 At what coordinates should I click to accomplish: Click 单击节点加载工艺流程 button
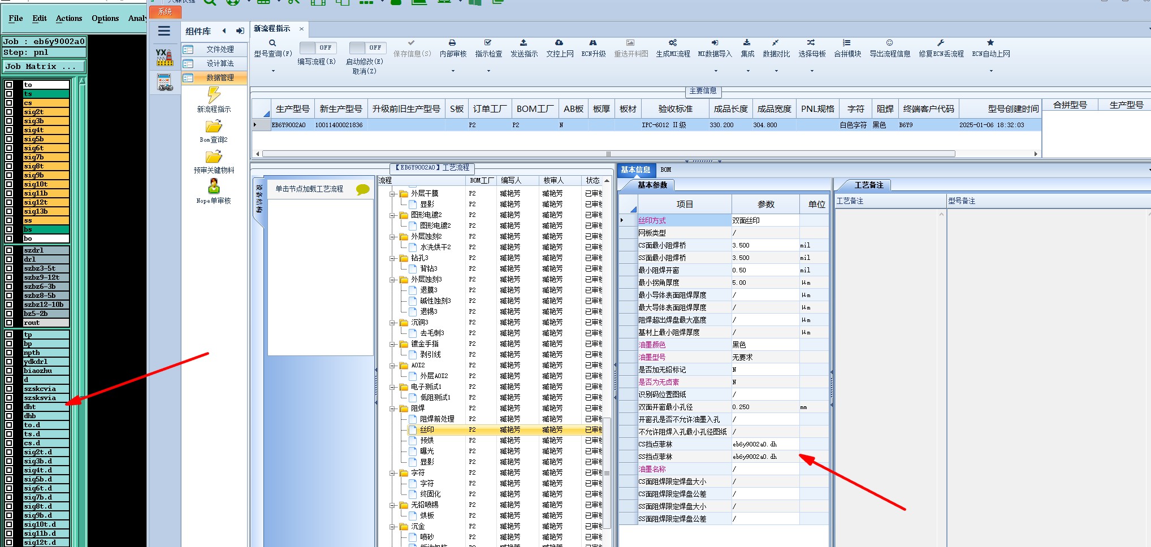(320, 189)
